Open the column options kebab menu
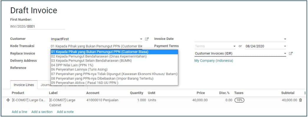Viewport: 308px width, 117px height. 305,93
